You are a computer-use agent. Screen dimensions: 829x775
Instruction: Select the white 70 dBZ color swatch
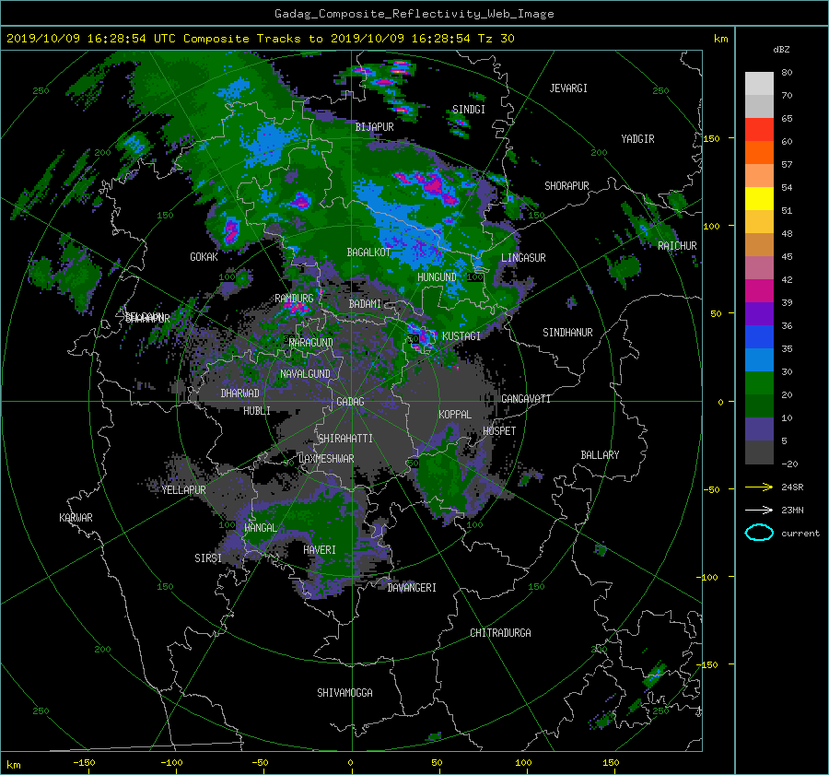(x=759, y=84)
